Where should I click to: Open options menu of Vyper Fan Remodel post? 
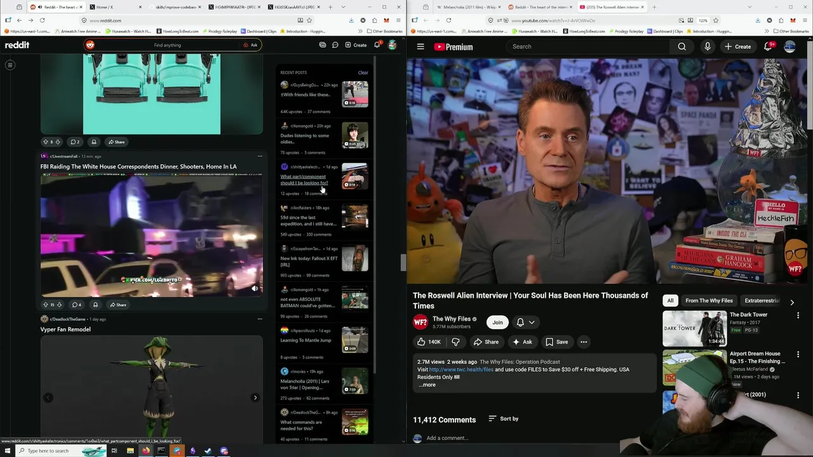(260, 319)
